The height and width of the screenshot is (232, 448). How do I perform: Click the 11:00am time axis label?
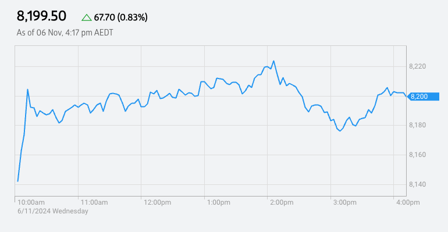94,202
